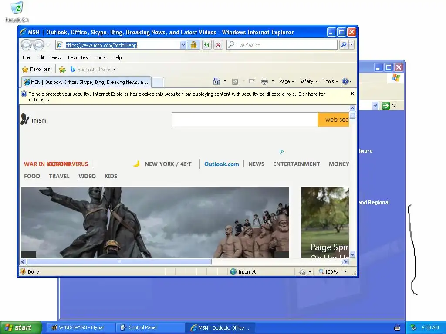The height and width of the screenshot is (334, 446).
Task: Open the FOOD section link
Action: tap(32, 176)
